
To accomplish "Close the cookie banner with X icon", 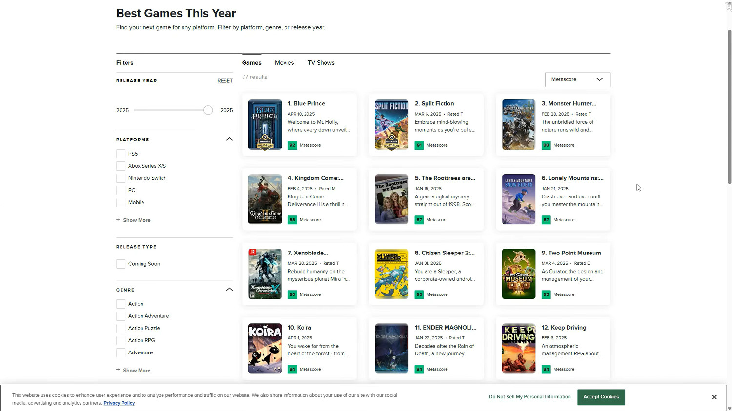I will point(714,397).
